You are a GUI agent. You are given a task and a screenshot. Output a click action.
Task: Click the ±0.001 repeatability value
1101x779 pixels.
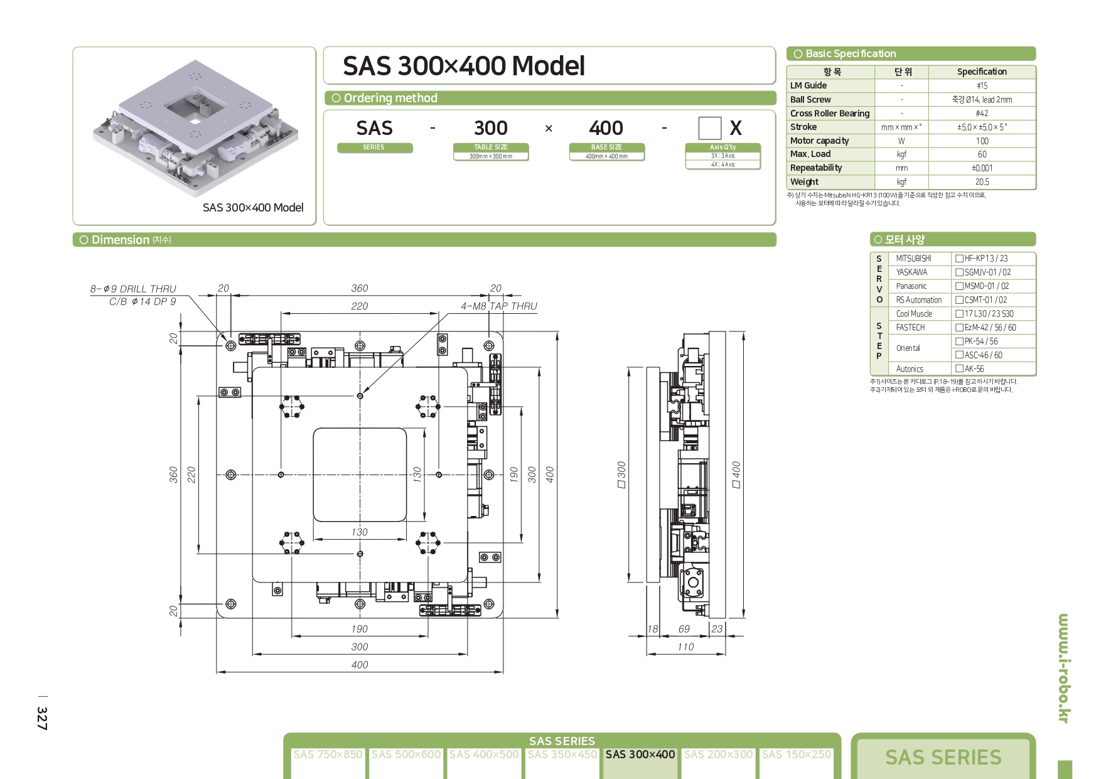tap(982, 168)
